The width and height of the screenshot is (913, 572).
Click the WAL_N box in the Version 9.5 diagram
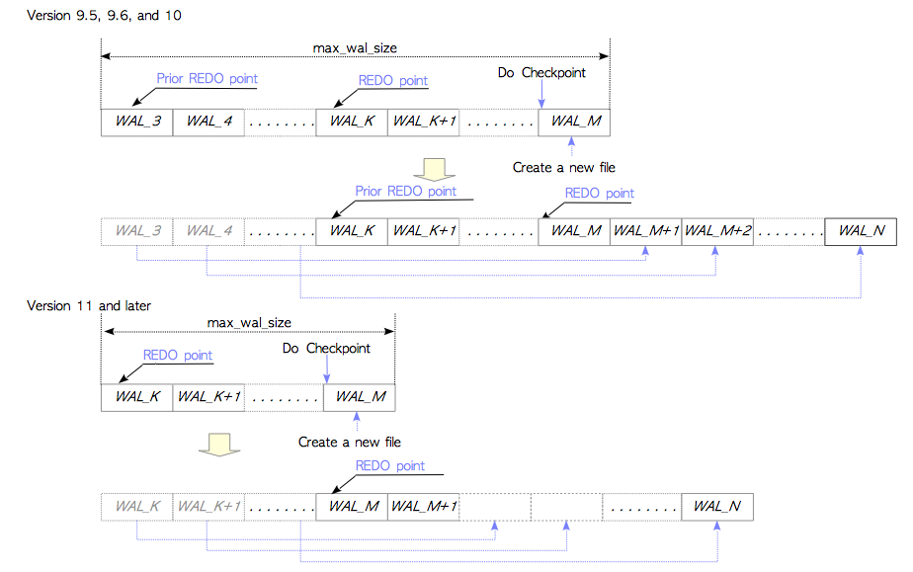861,231
